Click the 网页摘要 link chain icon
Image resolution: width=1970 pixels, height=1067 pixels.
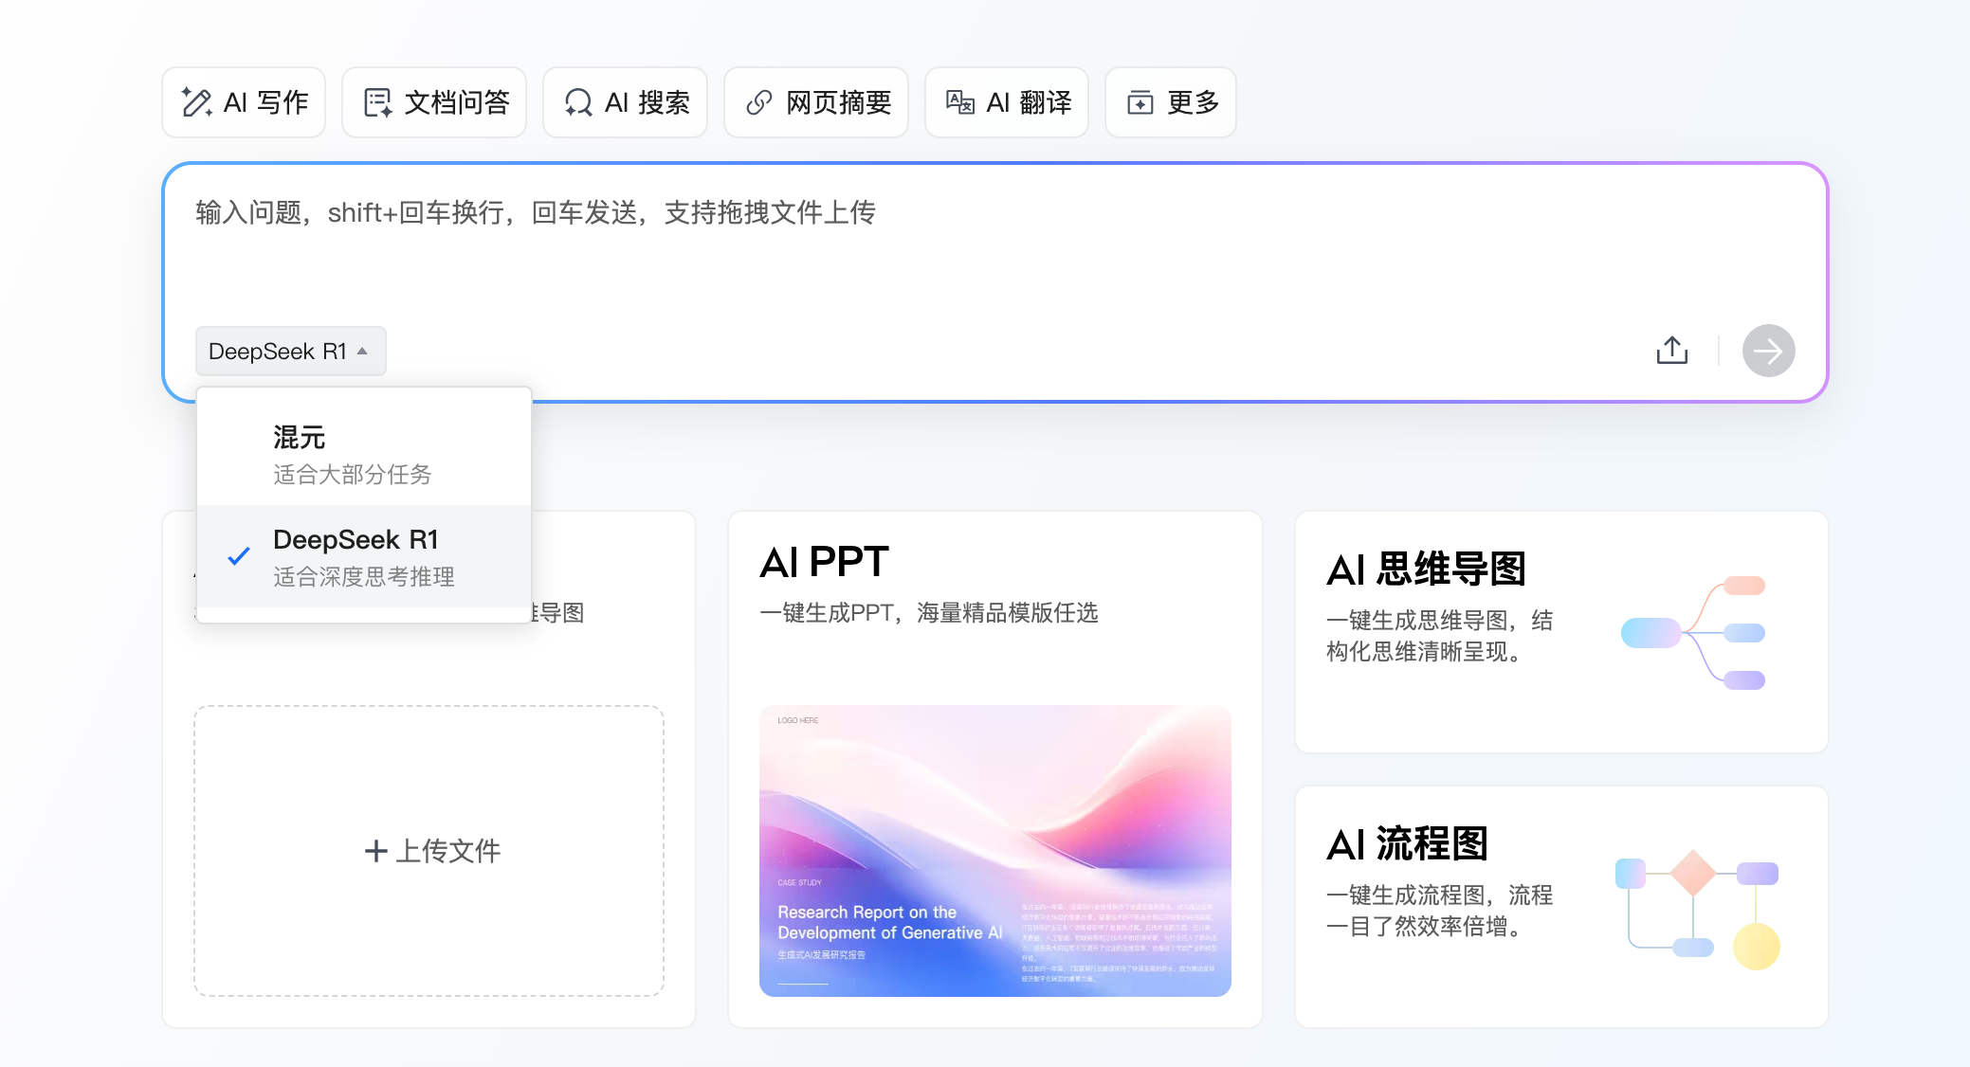click(x=758, y=102)
